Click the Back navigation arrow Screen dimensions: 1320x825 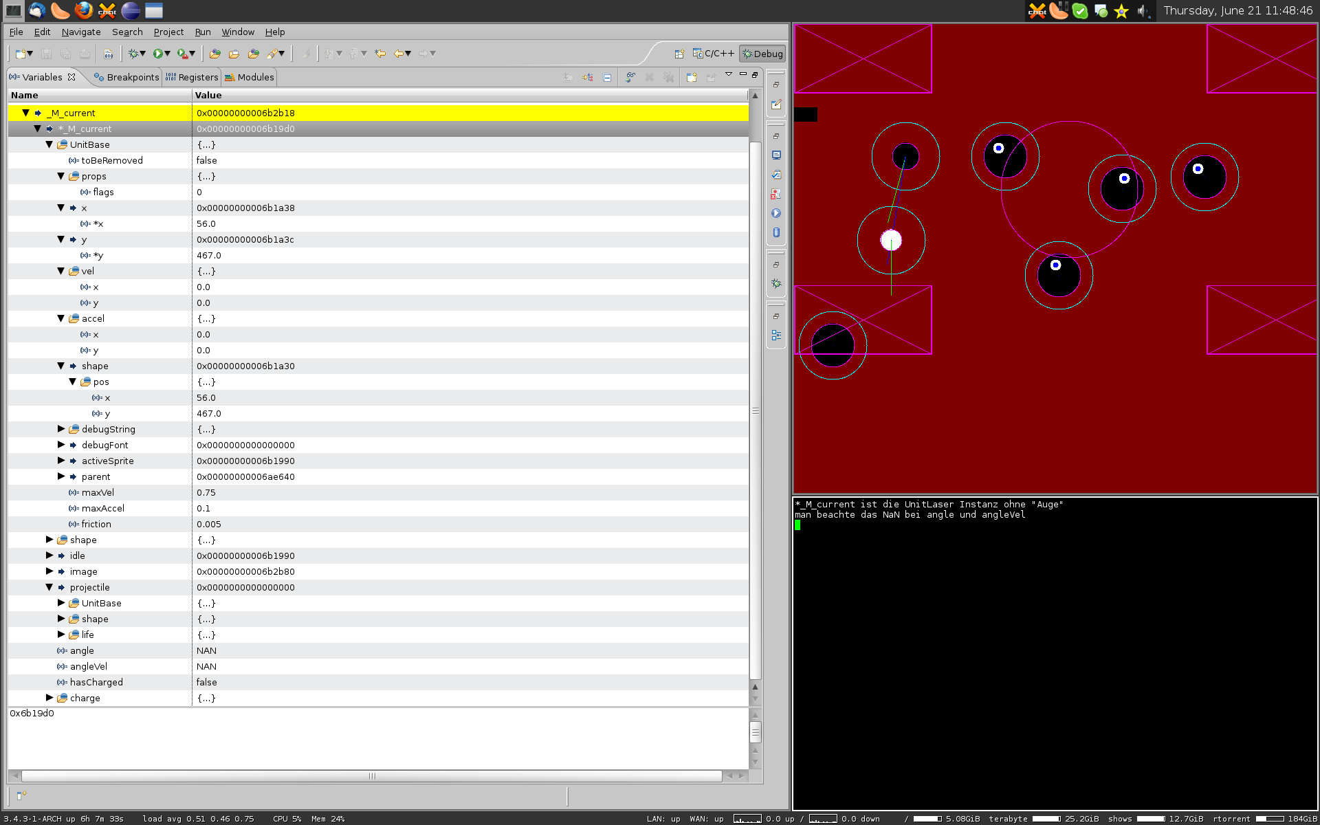tap(399, 54)
